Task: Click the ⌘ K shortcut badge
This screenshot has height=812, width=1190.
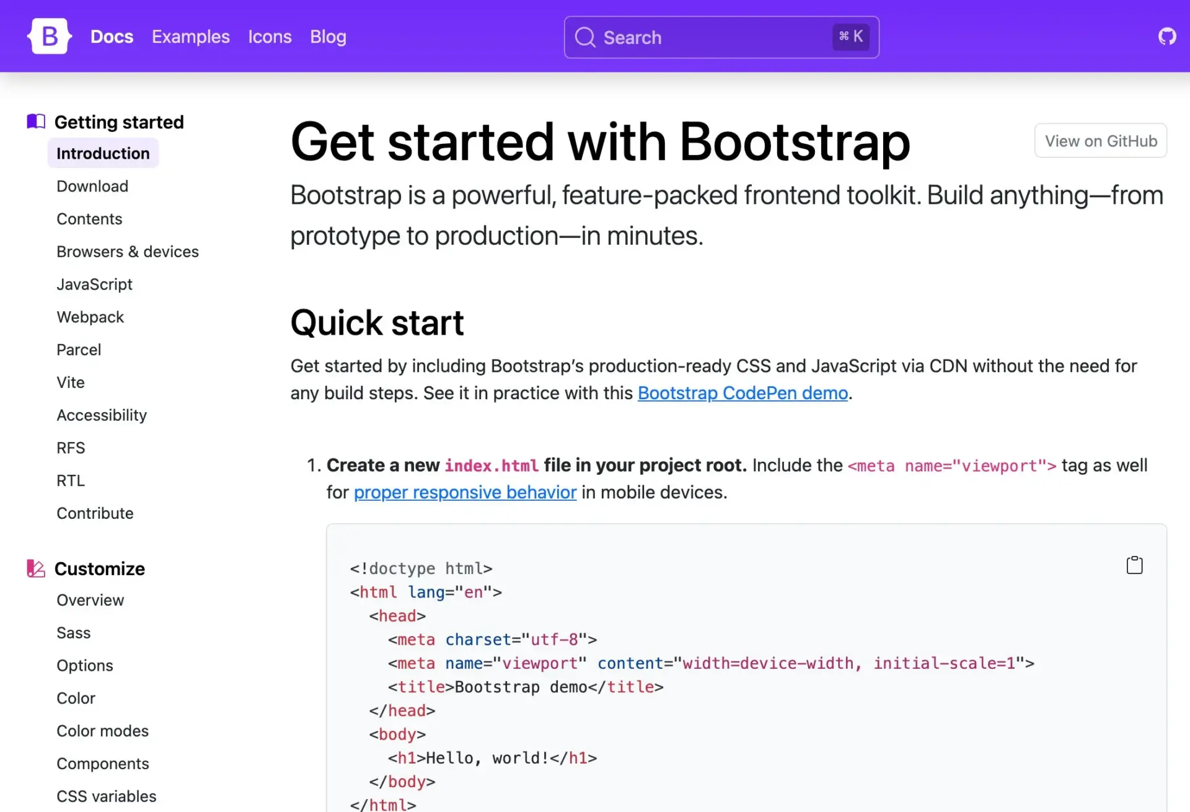Action: (x=851, y=37)
